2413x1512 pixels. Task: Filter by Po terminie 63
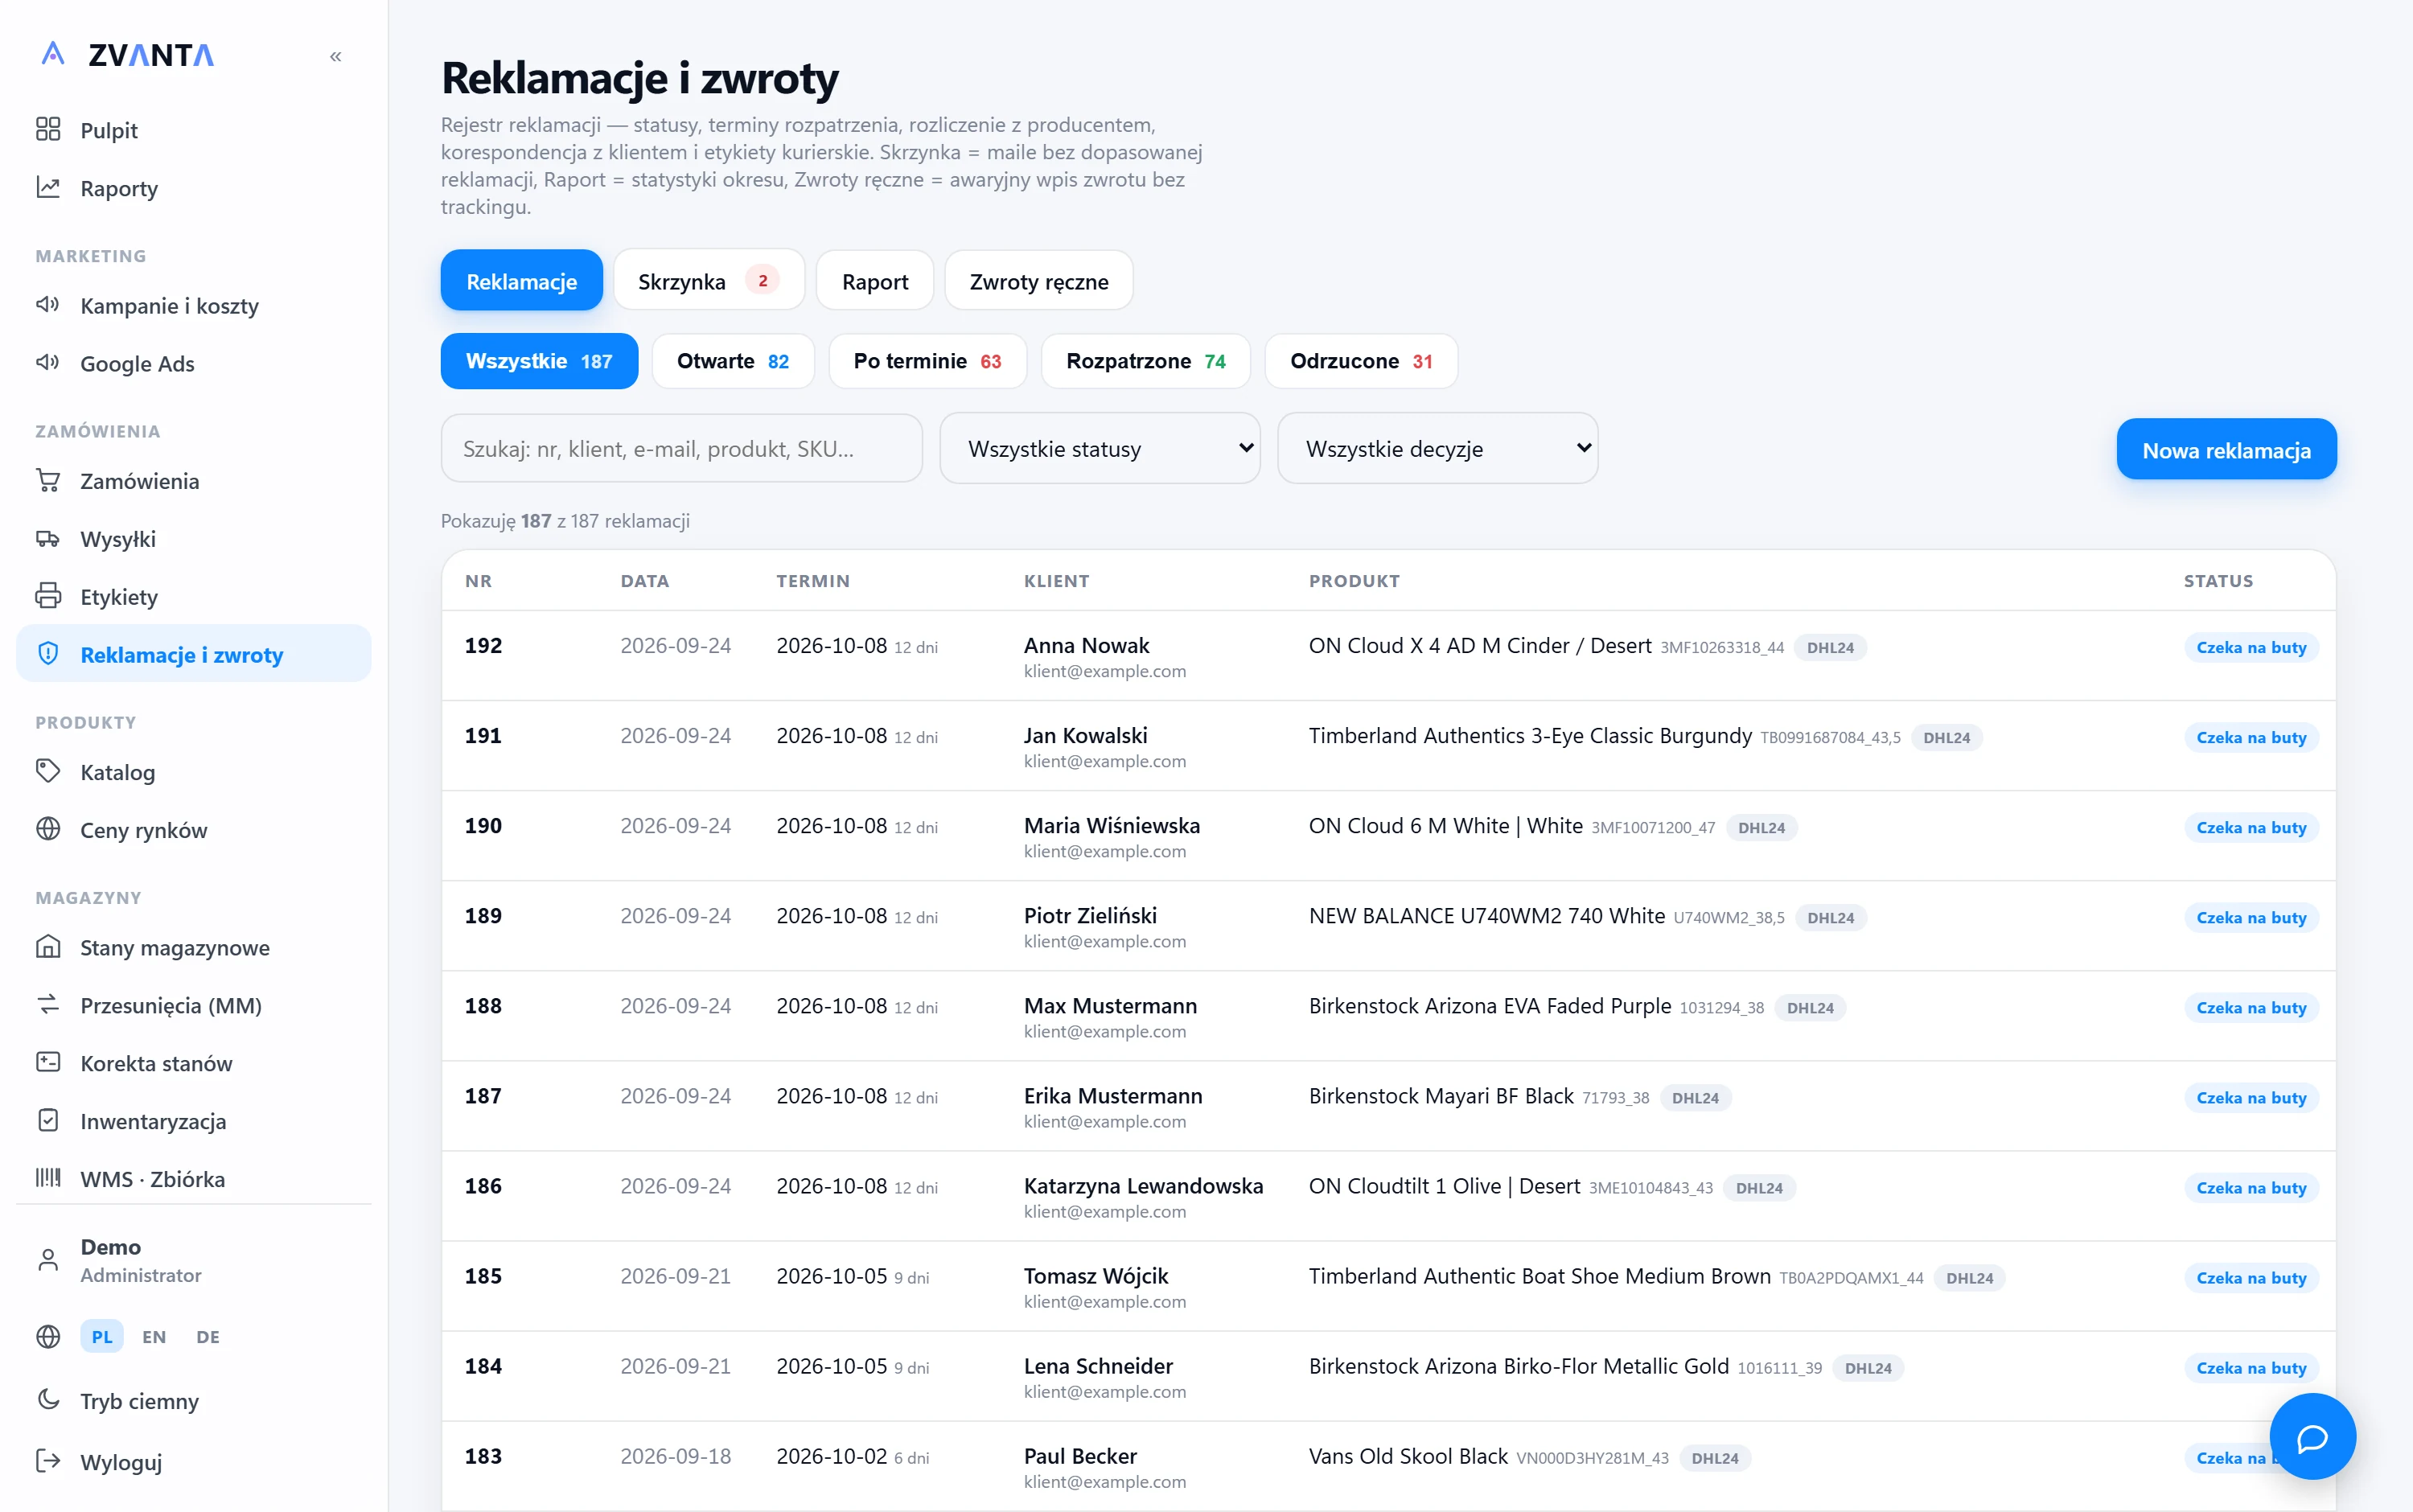point(928,361)
